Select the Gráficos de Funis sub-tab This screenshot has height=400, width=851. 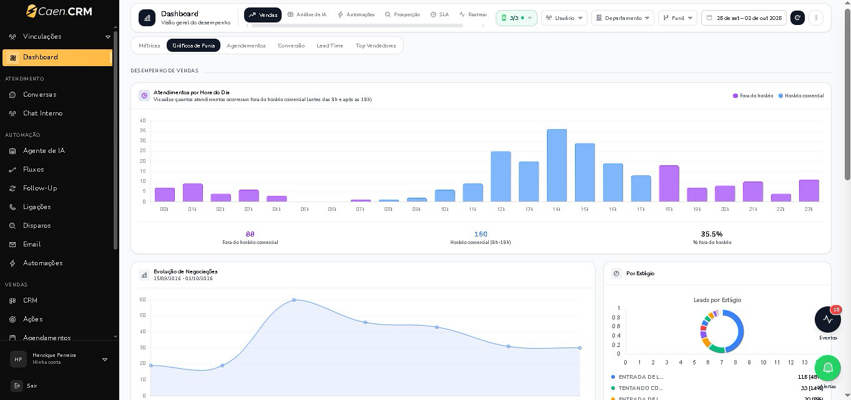pyautogui.click(x=194, y=46)
